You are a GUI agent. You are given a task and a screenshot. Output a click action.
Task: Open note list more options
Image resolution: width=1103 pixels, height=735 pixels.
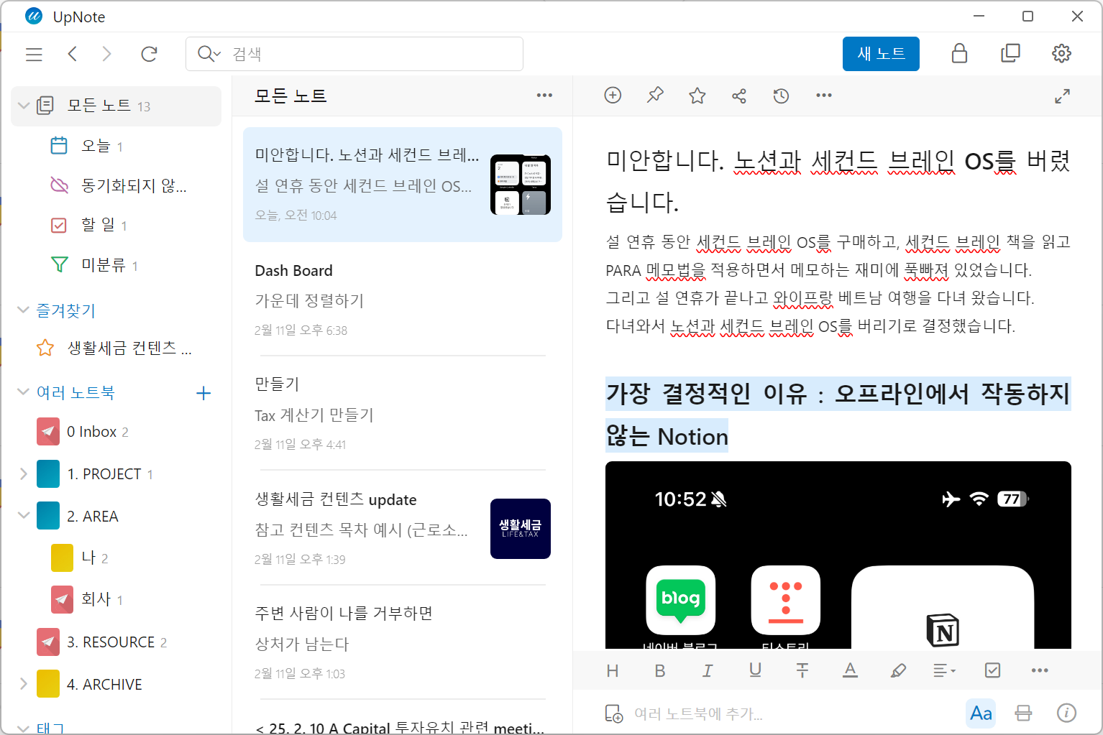(544, 96)
